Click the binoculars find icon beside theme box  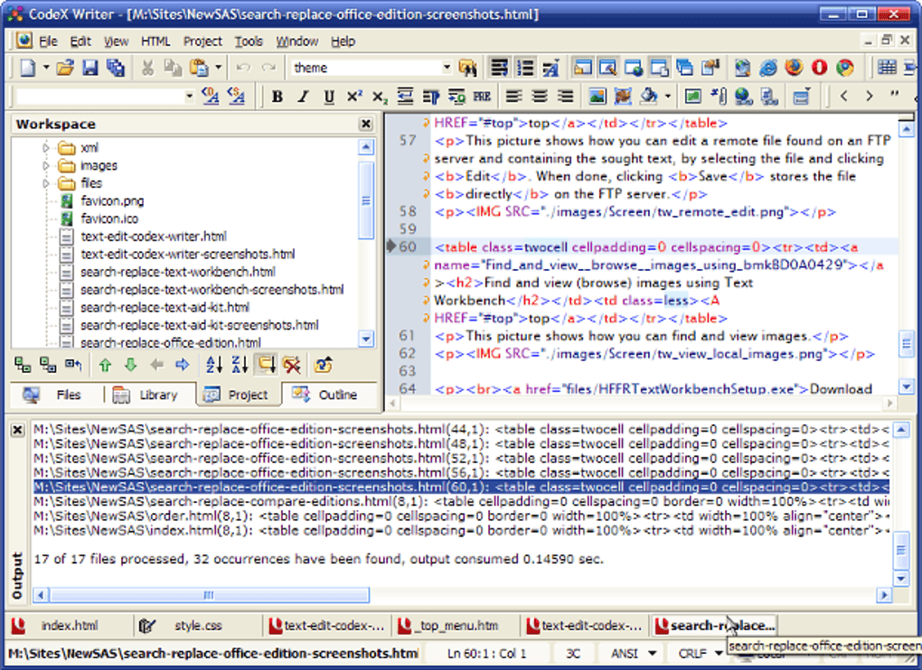point(468,68)
